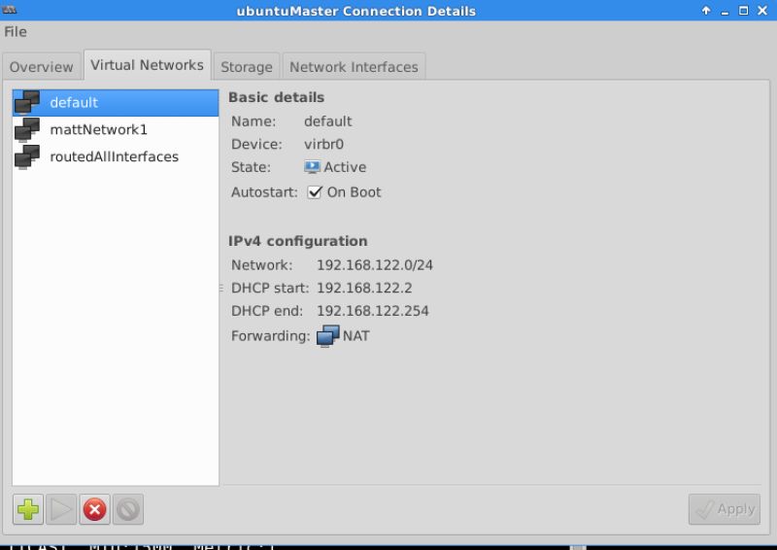Switch to the Overview tab
777x550 pixels.
(41, 67)
